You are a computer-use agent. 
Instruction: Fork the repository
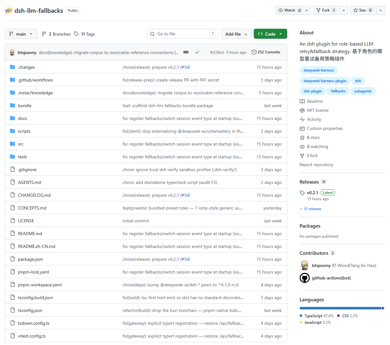pyautogui.click(x=326, y=10)
